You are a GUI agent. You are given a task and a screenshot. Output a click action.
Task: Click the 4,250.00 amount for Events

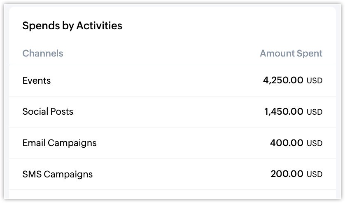click(x=283, y=80)
